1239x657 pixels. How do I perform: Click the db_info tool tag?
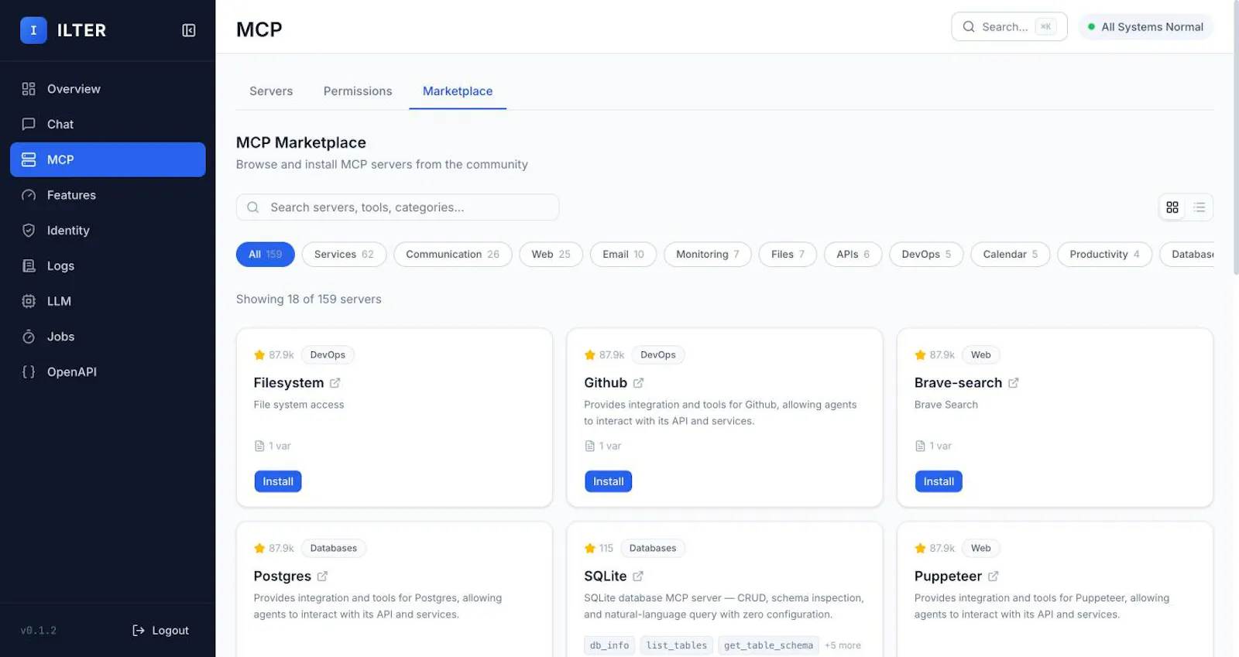[x=609, y=645]
